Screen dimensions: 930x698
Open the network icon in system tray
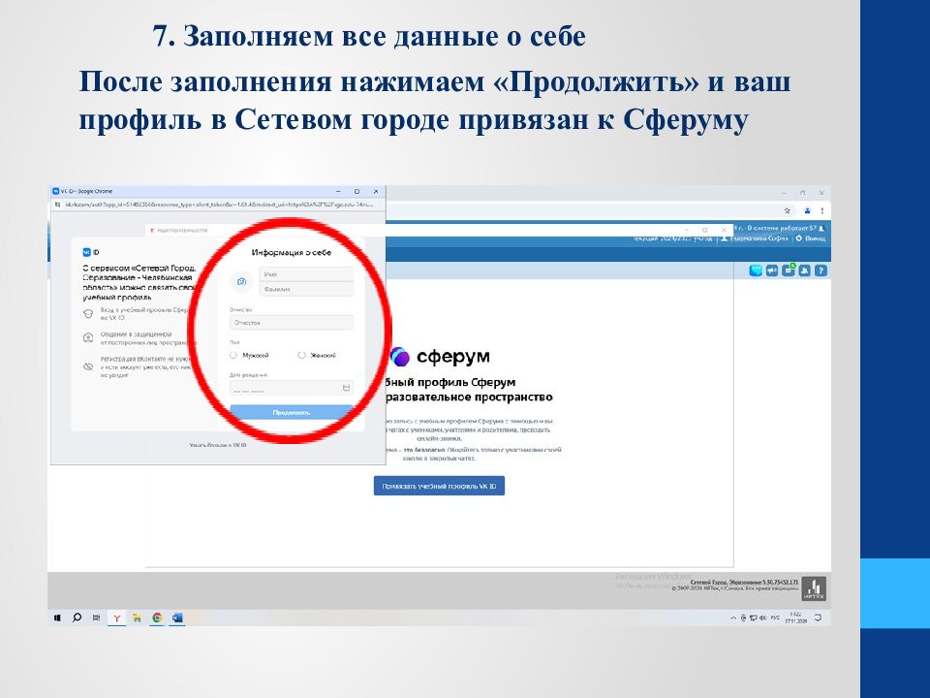754,618
